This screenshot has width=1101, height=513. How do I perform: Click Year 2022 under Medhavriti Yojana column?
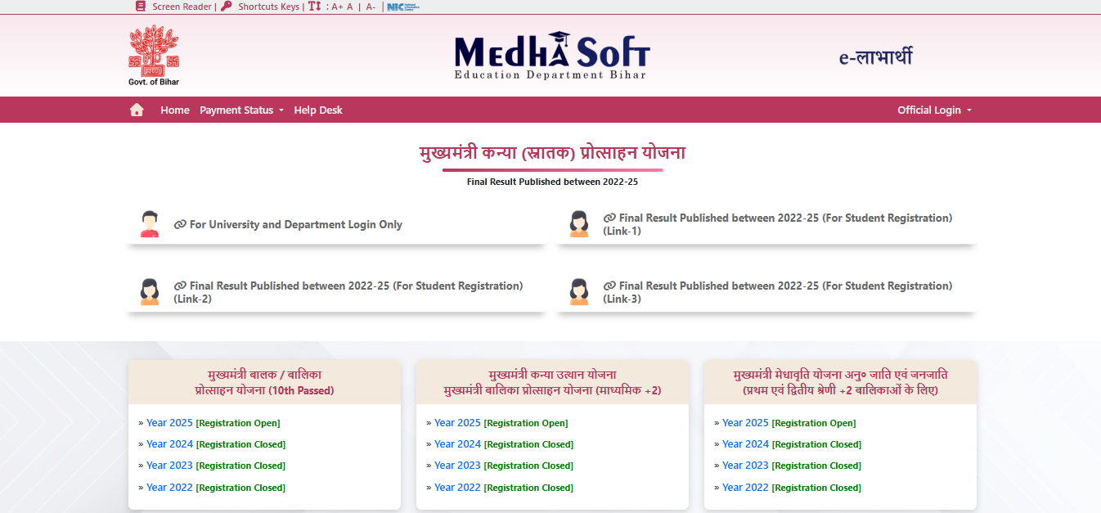tap(745, 487)
